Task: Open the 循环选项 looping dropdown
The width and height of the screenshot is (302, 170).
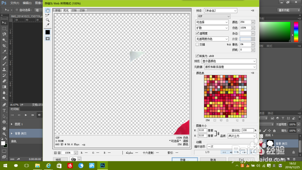Action: point(232,147)
